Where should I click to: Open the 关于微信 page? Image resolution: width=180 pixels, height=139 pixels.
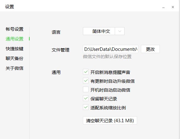point(15,68)
